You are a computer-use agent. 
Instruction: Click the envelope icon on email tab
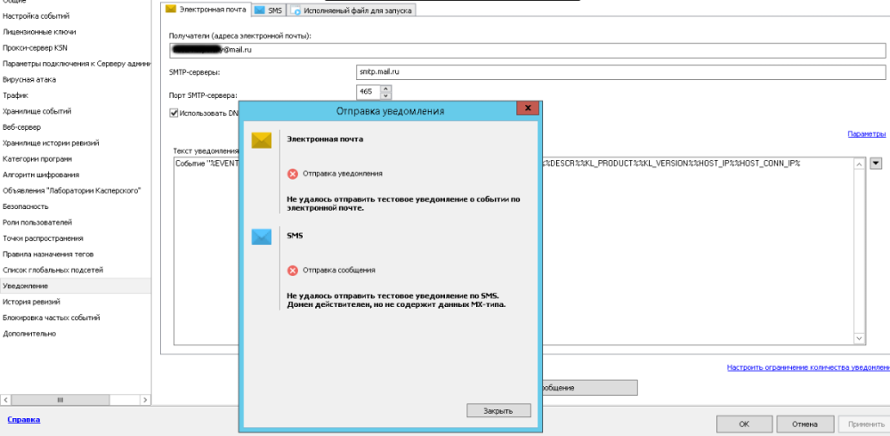point(170,9)
